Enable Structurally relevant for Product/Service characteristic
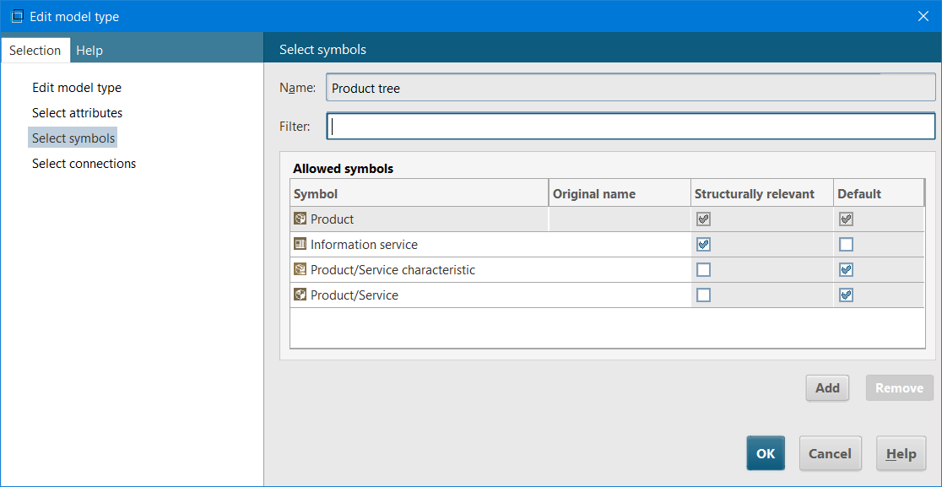This screenshot has width=942, height=487. point(704,269)
